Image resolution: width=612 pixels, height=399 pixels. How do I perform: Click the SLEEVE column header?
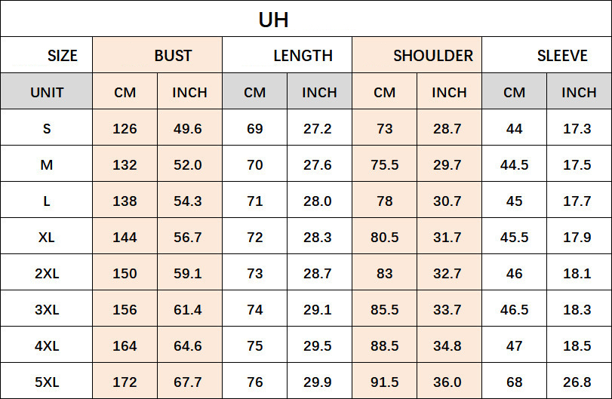[x=562, y=56]
